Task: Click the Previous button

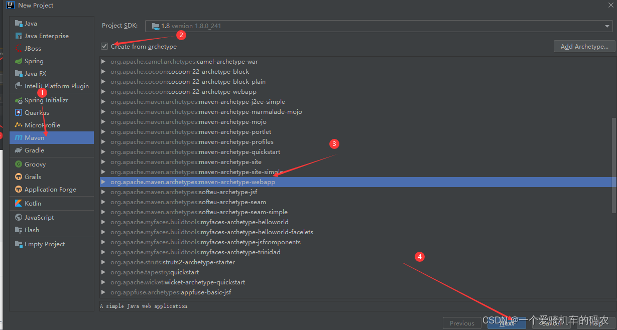Action: point(462,323)
